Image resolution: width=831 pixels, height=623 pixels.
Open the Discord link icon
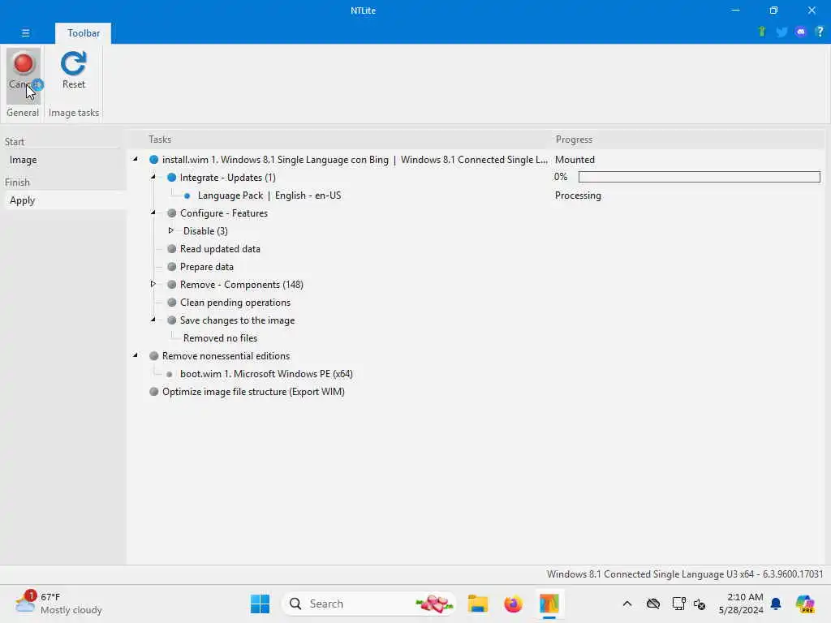pyautogui.click(x=801, y=32)
